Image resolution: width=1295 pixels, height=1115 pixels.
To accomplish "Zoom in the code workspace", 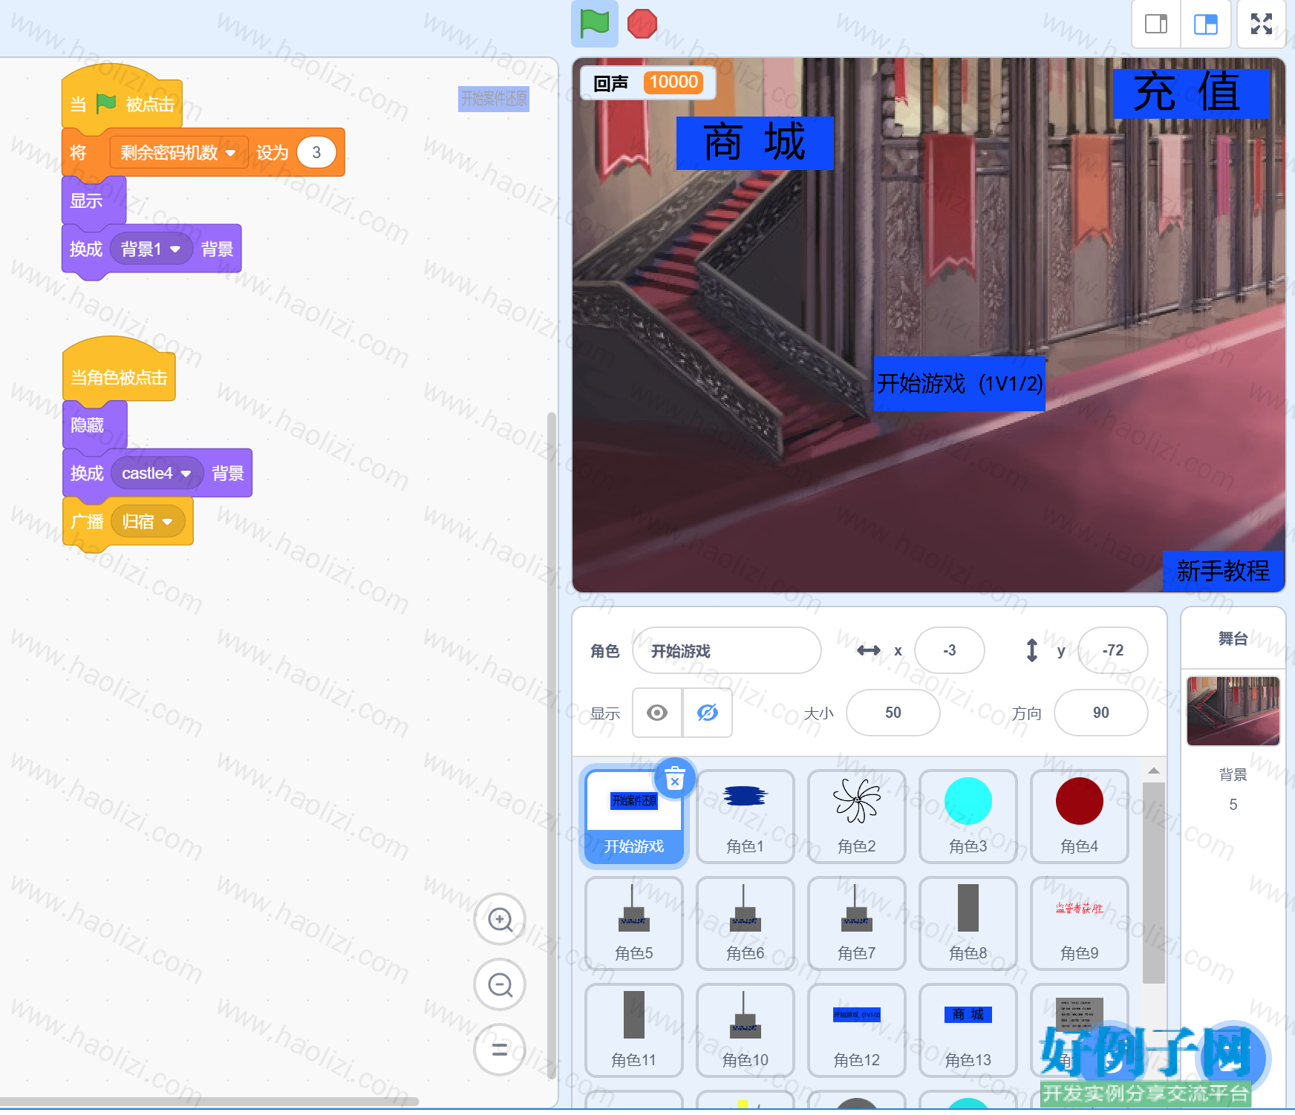I will pos(500,920).
